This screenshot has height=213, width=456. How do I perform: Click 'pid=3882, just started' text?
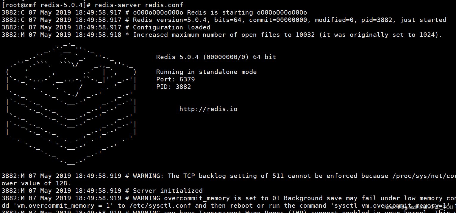tap(404, 20)
